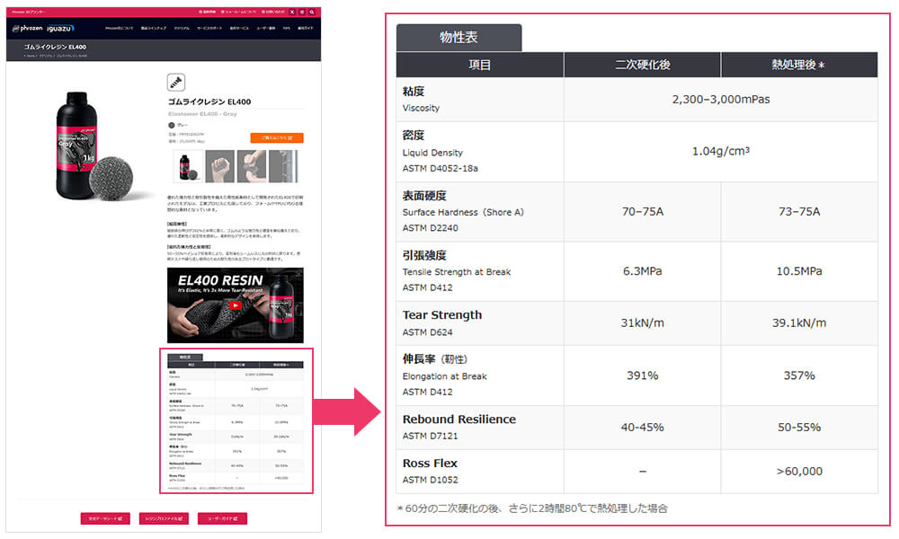Click the Phrozen logo in header
Viewport: 899px width, 539px height.
pos(28,28)
